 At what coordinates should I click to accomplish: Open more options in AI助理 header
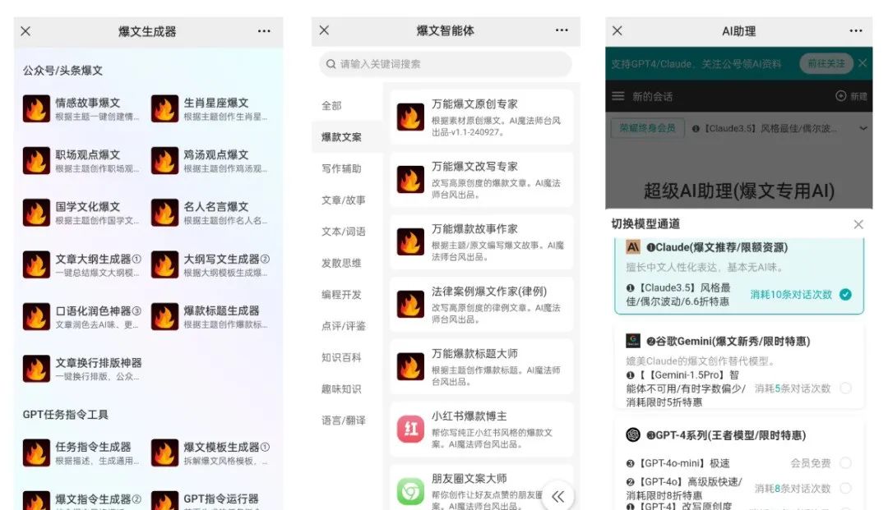(x=856, y=30)
